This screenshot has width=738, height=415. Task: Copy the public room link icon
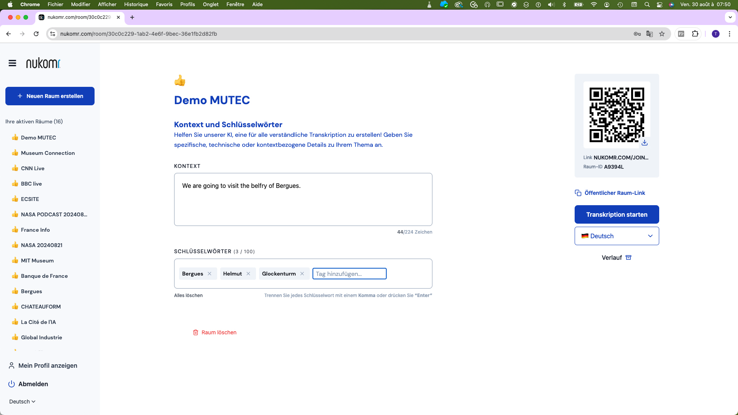coord(578,193)
